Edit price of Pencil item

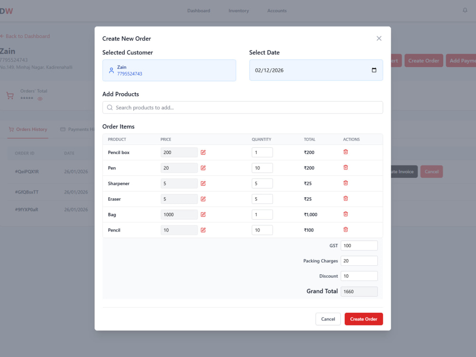coord(203,230)
